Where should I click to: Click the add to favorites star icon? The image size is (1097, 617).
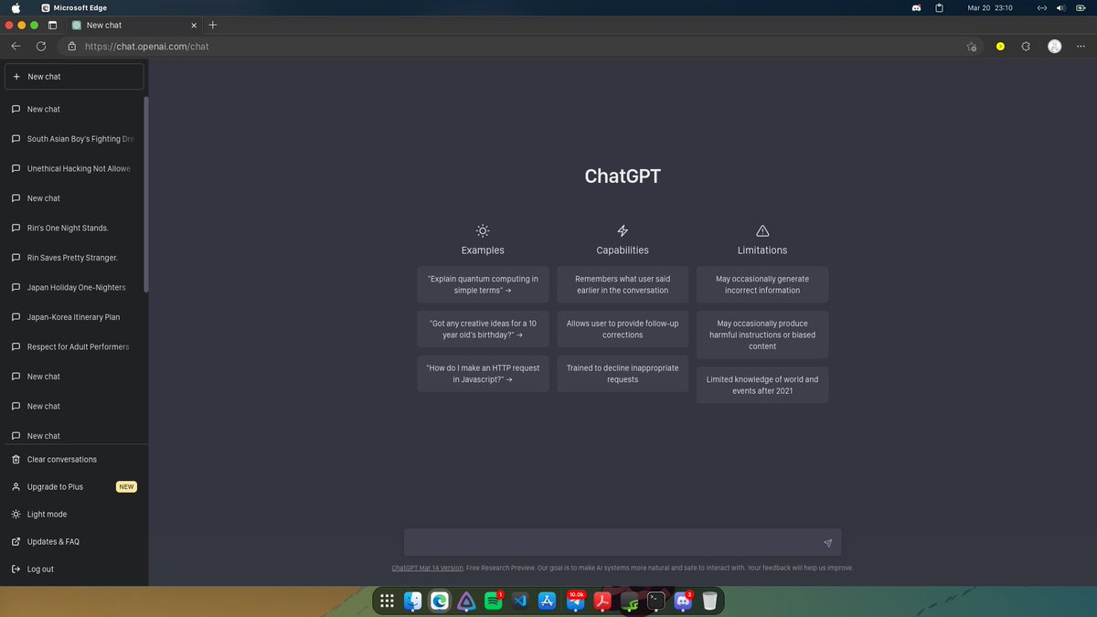pyautogui.click(x=972, y=46)
